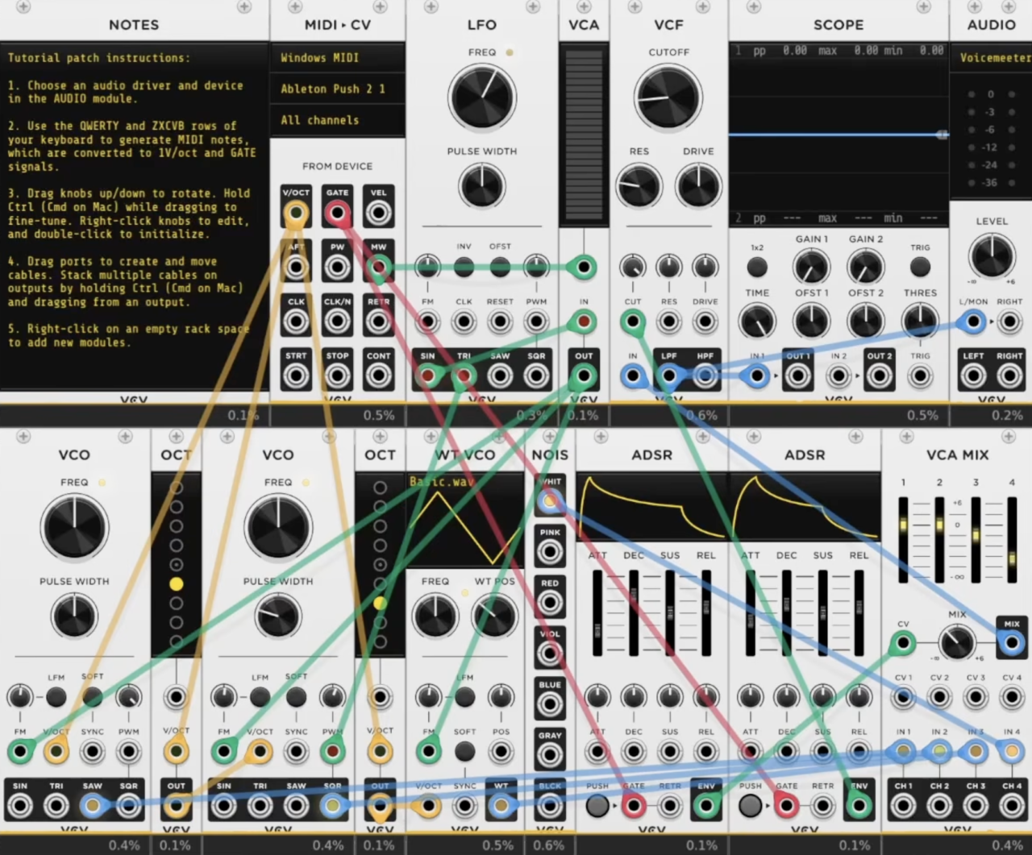Click the LFO SAW output port
Screen dimensions: 1032x855
point(500,376)
